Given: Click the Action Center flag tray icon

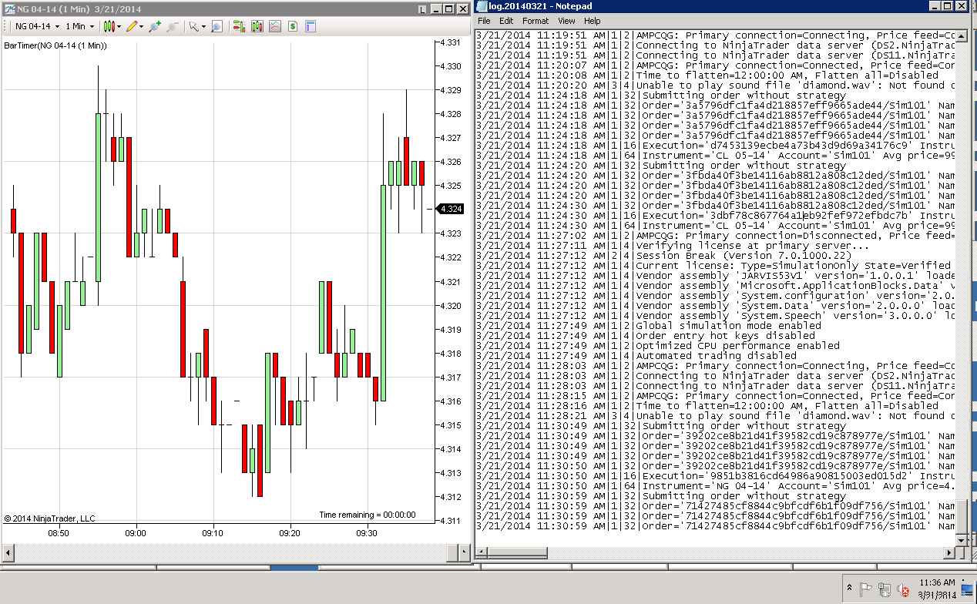Looking at the screenshot, I should pos(866,589).
